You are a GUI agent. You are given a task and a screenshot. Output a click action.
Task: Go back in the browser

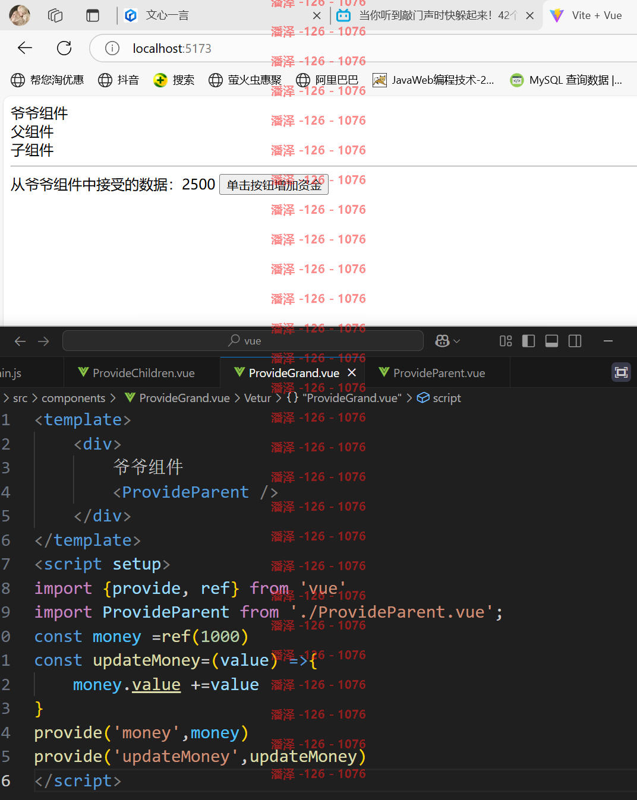[25, 48]
